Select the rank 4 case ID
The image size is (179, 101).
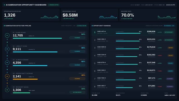101,55
